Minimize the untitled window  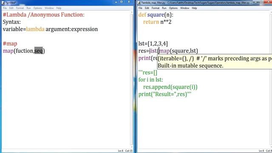click(116, 2)
